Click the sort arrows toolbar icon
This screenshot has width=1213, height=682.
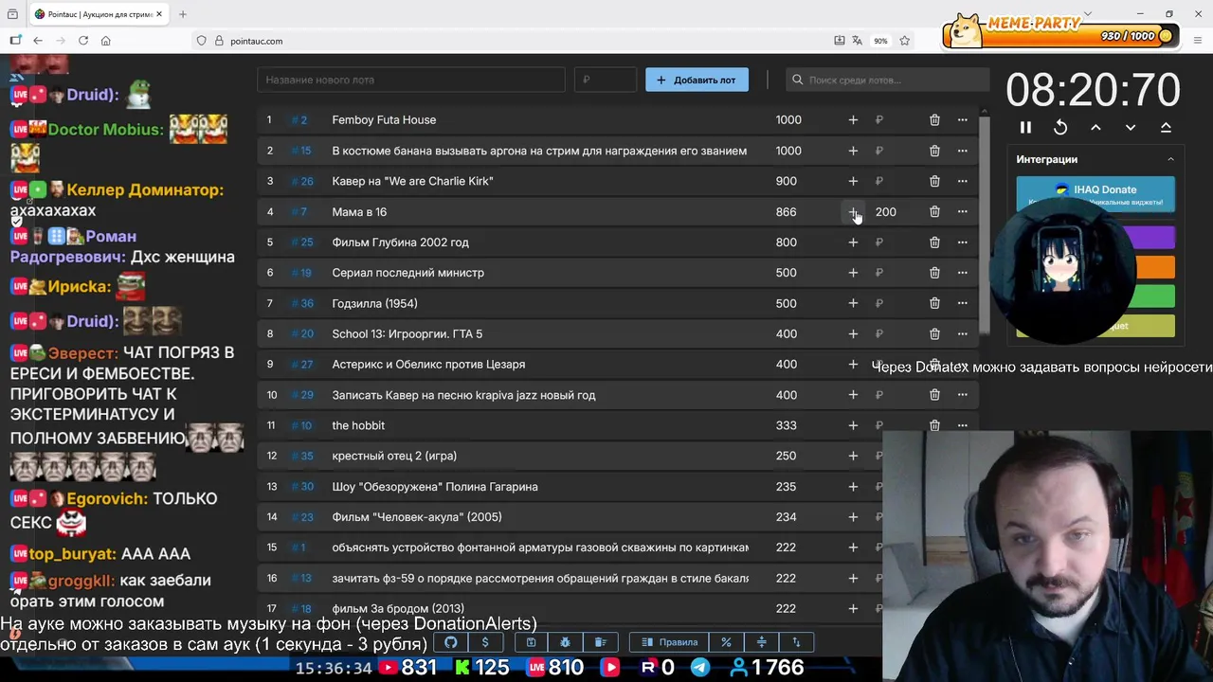pos(796,642)
